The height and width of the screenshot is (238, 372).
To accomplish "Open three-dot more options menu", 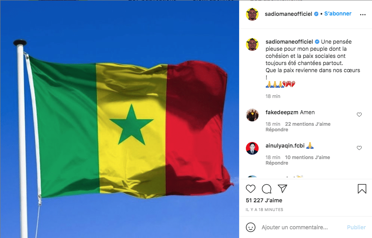I will (363, 15).
